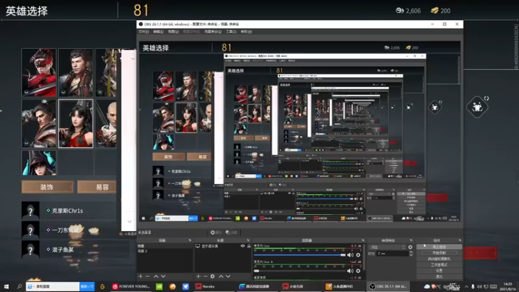Screen dimensions: 519x292
Task: Pop out the 来源 Sources dock
Action: pos(248,240)
